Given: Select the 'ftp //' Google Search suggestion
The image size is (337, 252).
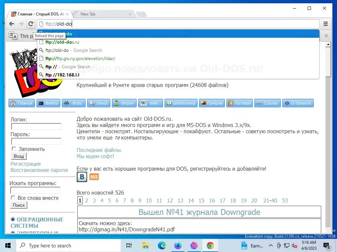Looking at the screenshot, I should point(178,67).
